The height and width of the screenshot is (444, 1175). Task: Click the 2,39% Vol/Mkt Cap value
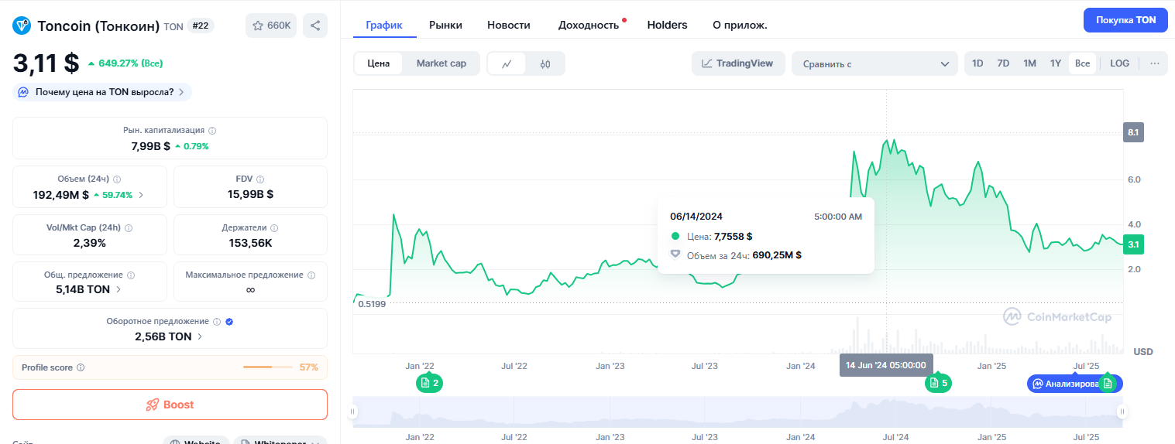coord(90,243)
